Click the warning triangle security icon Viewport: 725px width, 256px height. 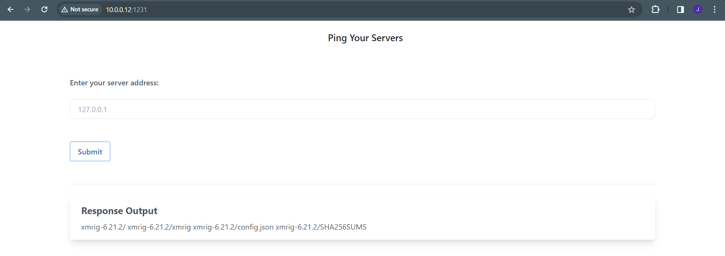pos(65,9)
